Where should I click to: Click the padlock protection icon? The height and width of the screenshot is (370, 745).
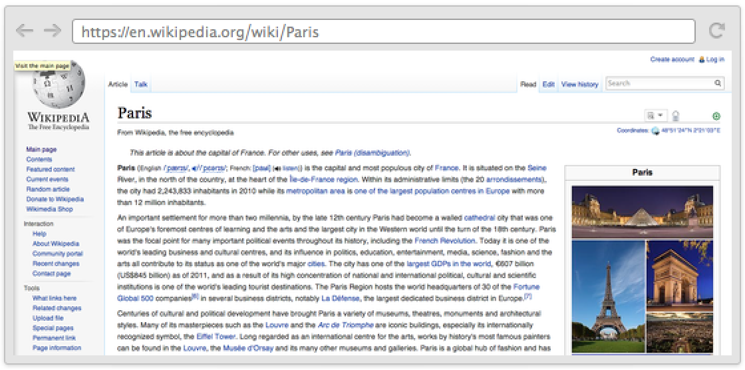tap(675, 116)
